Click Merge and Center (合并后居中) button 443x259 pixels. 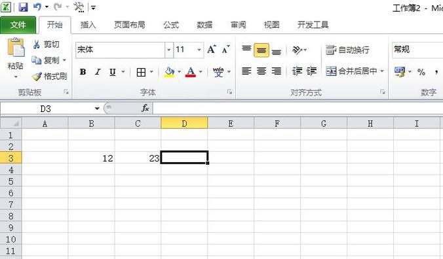[x=351, y=71]
